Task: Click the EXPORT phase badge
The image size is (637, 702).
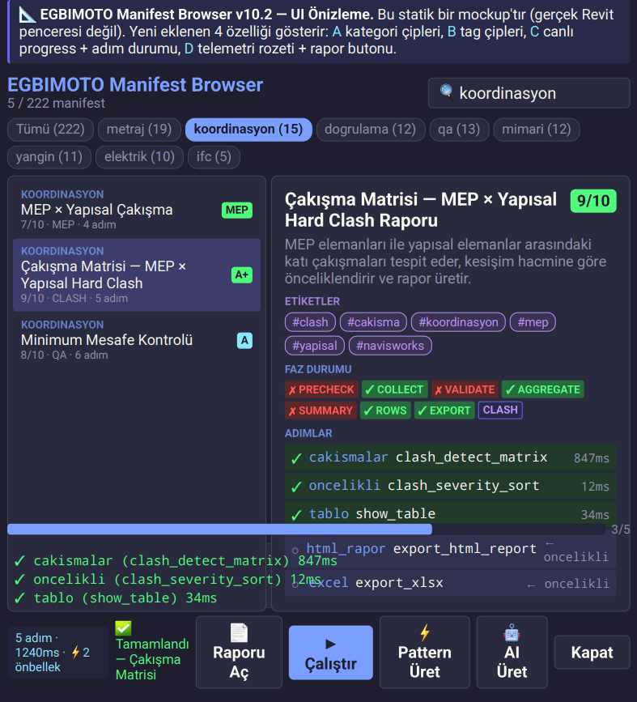Action: pos(444,411)
